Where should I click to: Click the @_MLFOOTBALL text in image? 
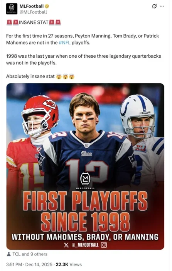[85, 245]
